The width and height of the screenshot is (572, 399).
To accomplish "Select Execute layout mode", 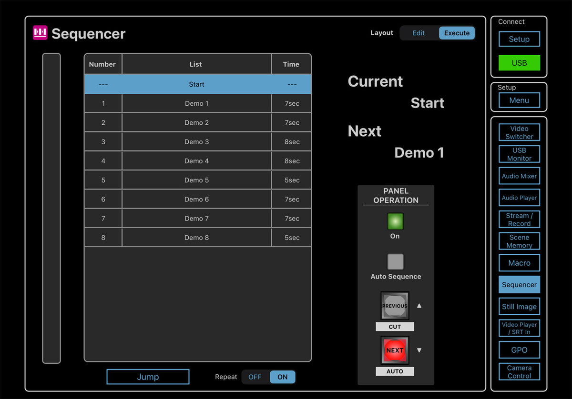I will 457,33.
